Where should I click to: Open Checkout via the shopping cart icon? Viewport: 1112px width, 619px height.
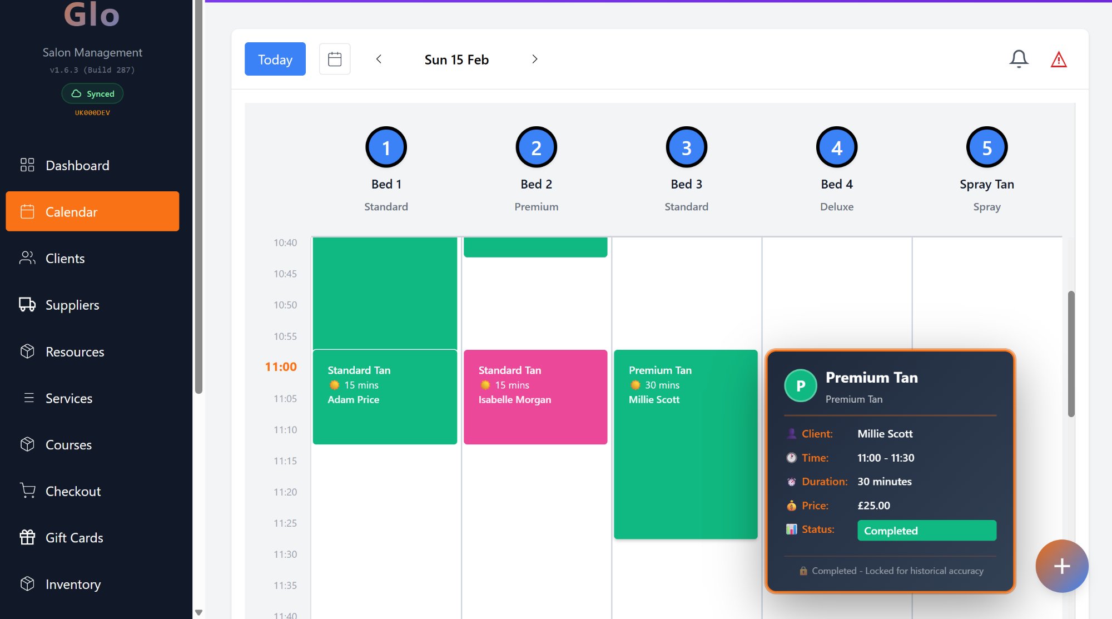tap(27, 491)
